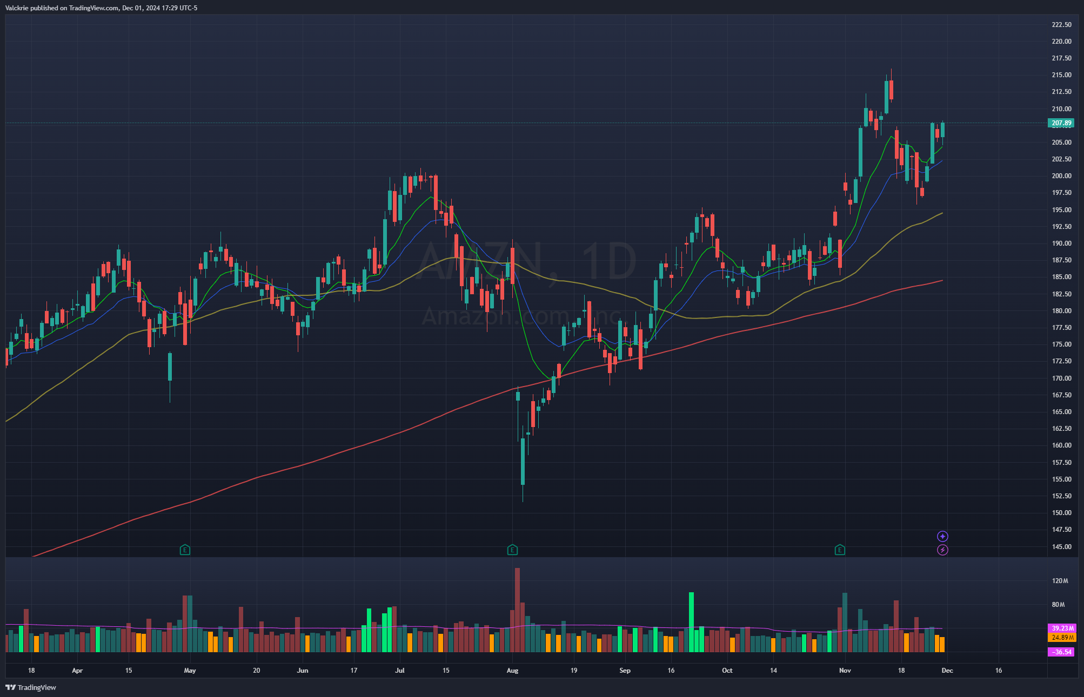Click the purple lightning bolt event icon
Viewport: 1084px width, 697px height.
942,550
